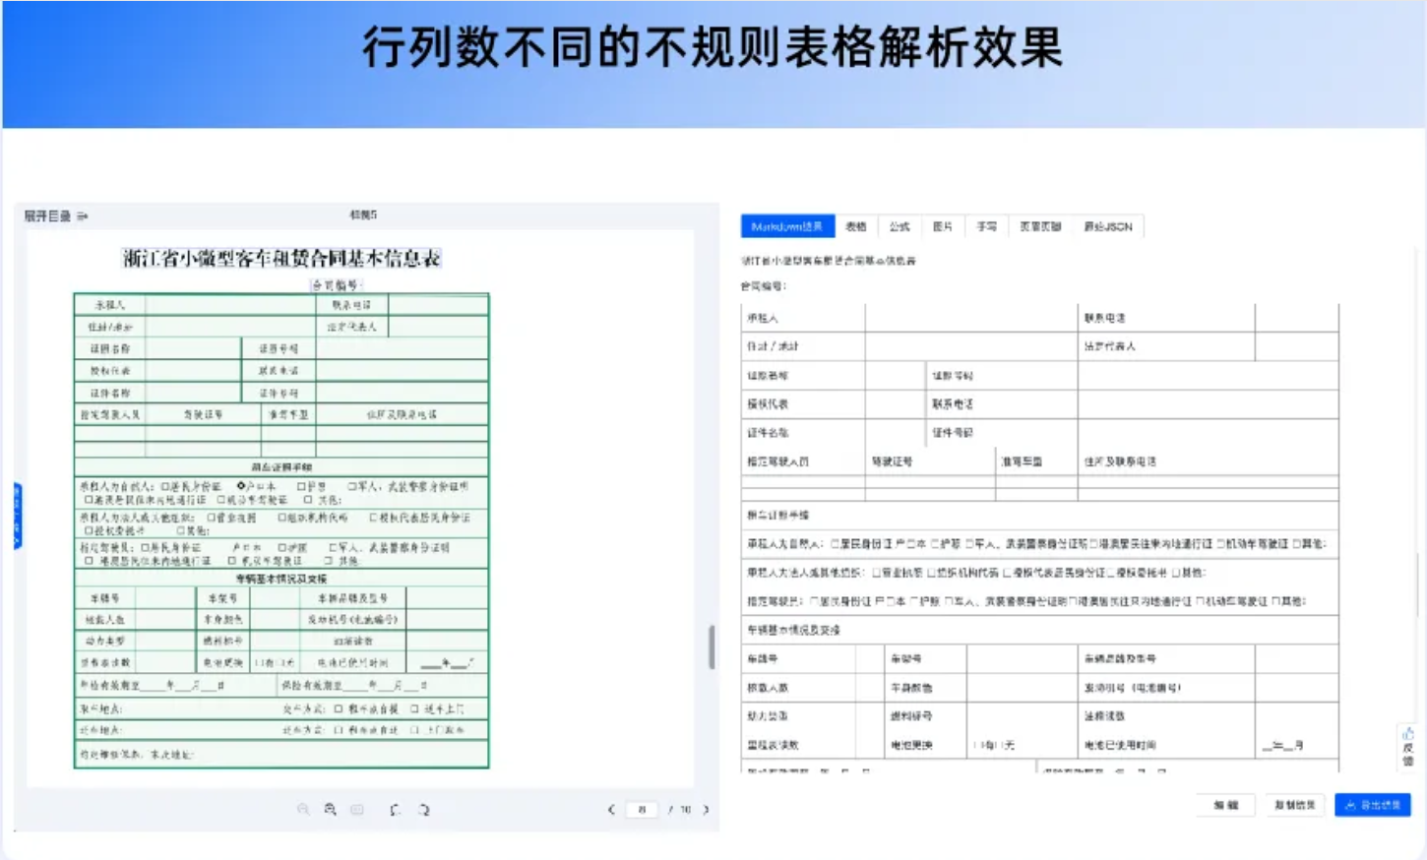Click the result panel vertical scrollbar
The width and height of the screenshot is (1427, 860).
click(x=1418, y=584)
